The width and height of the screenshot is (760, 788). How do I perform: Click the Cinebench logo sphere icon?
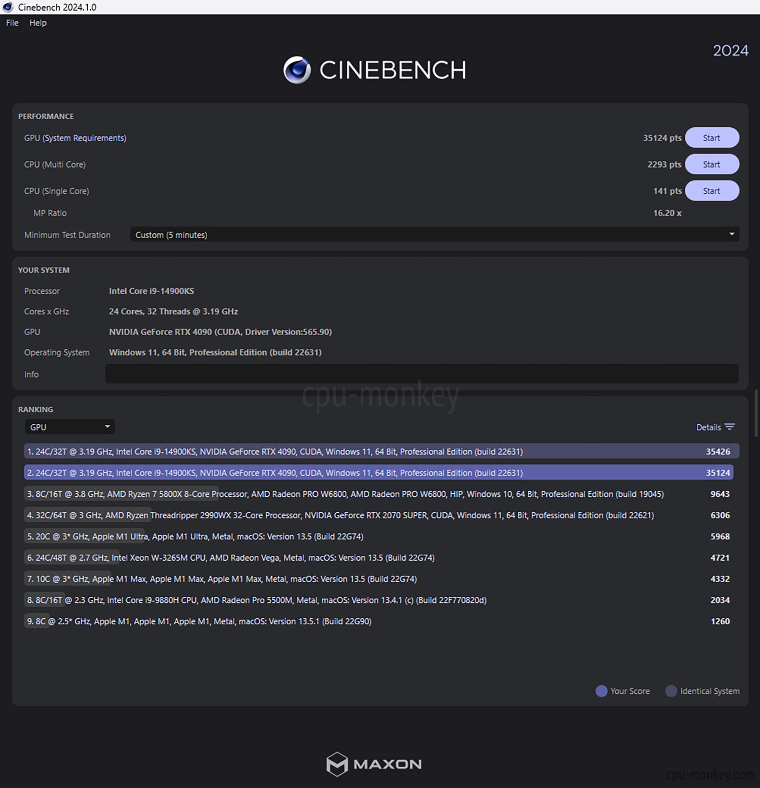(x=297, y=70)
